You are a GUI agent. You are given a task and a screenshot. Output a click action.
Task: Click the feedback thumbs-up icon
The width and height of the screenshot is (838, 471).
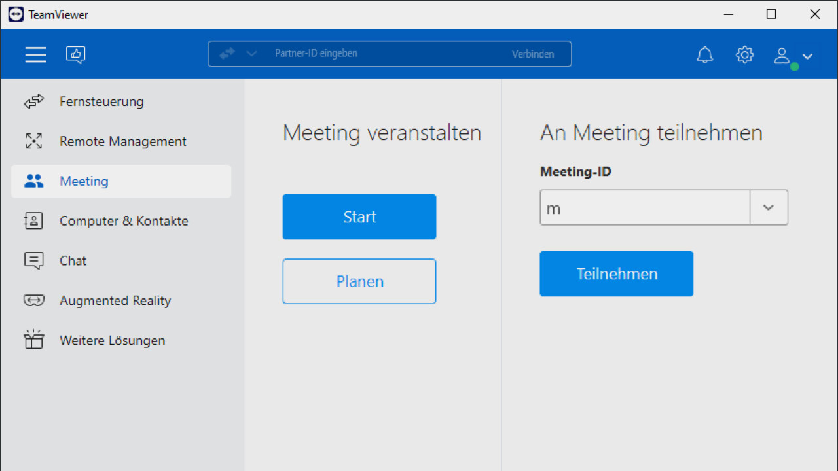click(76, 55)
